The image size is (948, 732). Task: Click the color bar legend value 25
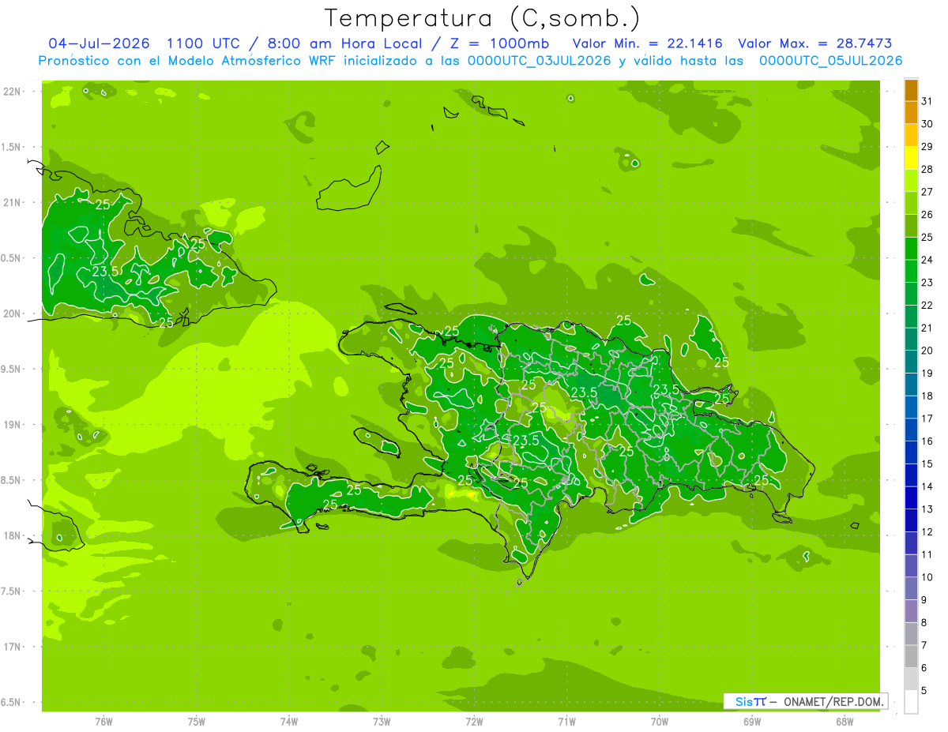927,238
